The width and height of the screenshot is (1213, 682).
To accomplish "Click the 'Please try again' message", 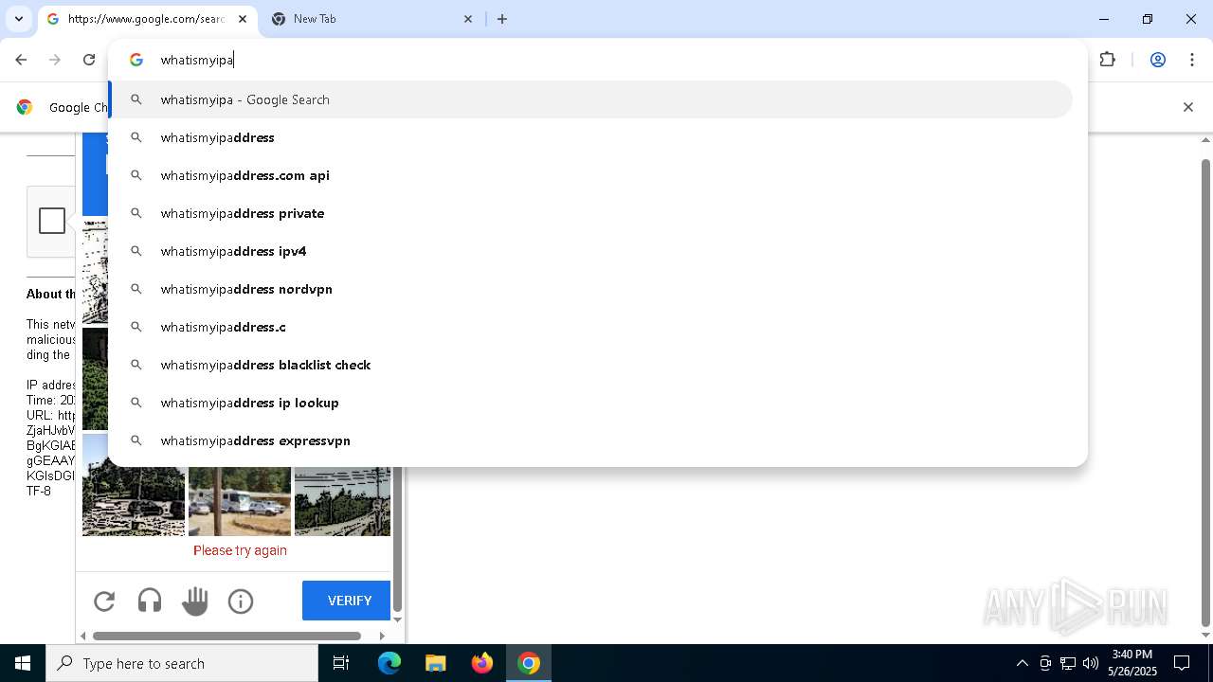I will pyautogui.click(x=240, y=550).
